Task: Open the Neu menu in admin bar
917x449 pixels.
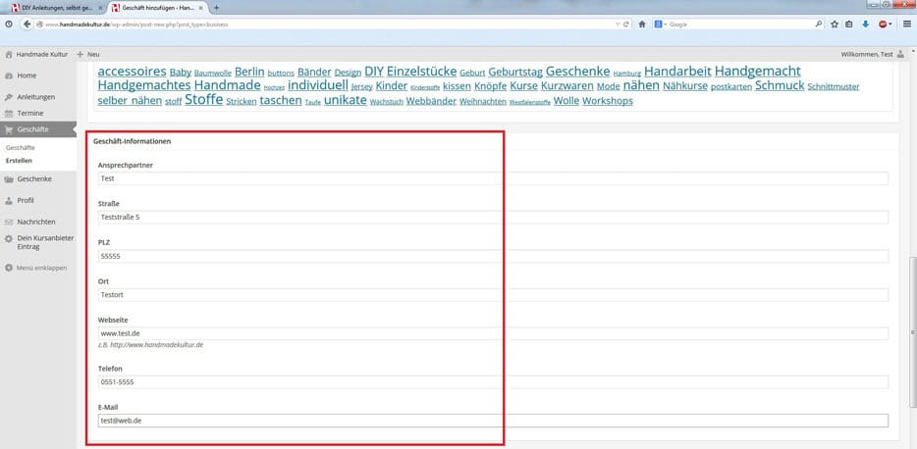Action: pos(88,54)
